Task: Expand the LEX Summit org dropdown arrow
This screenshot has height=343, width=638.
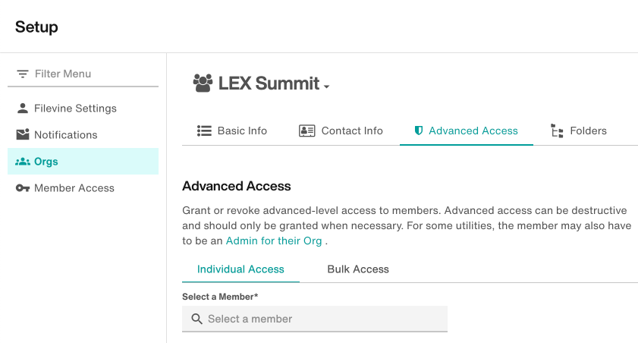Action: coord(326,87)
